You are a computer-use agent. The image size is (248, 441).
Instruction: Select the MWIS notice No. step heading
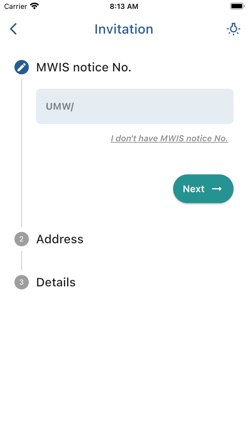84,67
